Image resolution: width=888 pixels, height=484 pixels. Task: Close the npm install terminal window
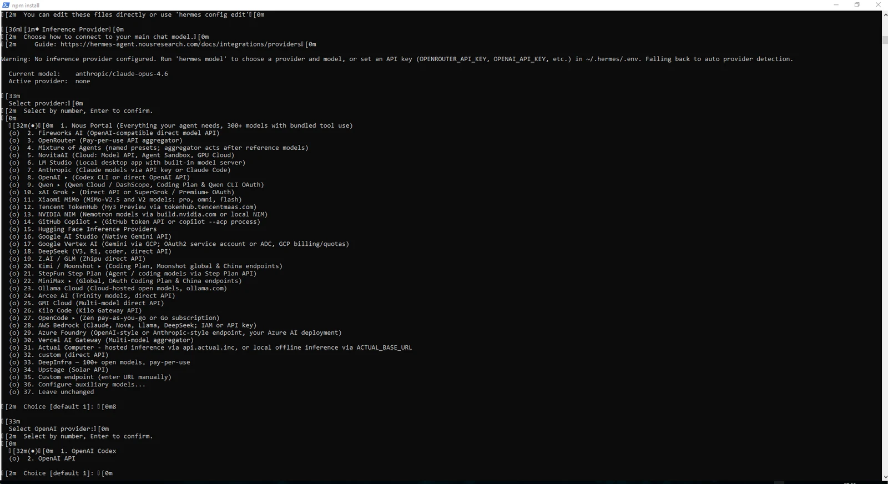[x=878, y=5]
